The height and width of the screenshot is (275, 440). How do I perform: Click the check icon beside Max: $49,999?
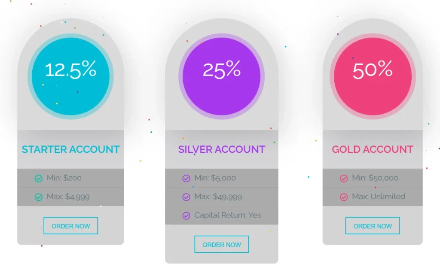tap(186, 197)
